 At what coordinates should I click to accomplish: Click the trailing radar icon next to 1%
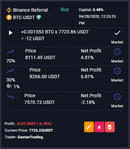(9, 86)
